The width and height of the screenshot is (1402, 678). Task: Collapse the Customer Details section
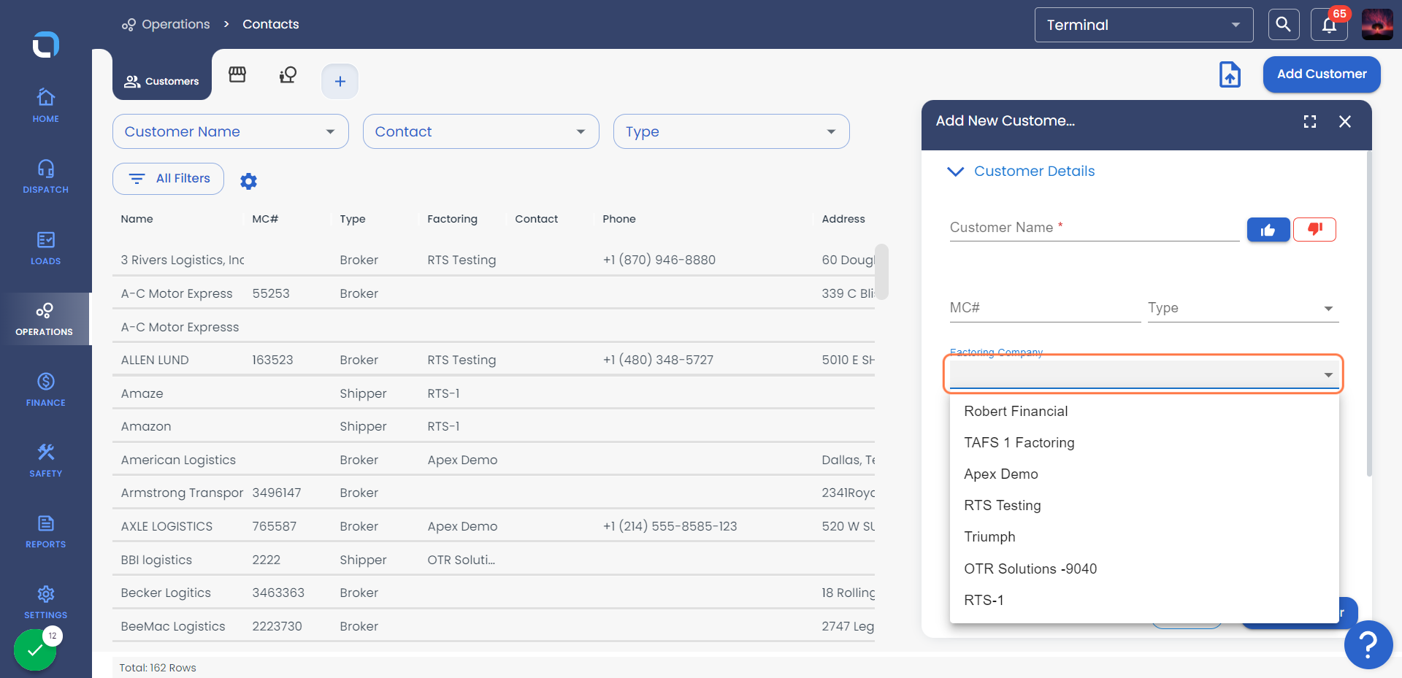click(1022, 171)
